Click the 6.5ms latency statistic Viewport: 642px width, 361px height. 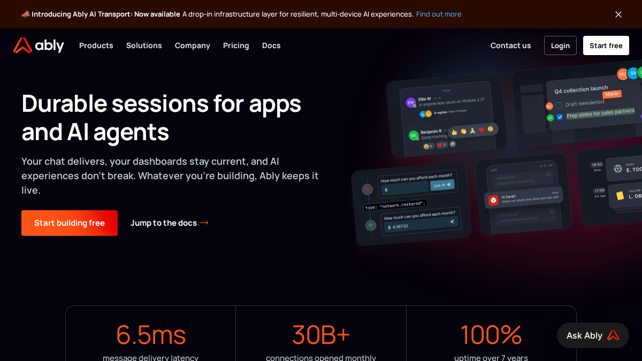tap(151, 335)
